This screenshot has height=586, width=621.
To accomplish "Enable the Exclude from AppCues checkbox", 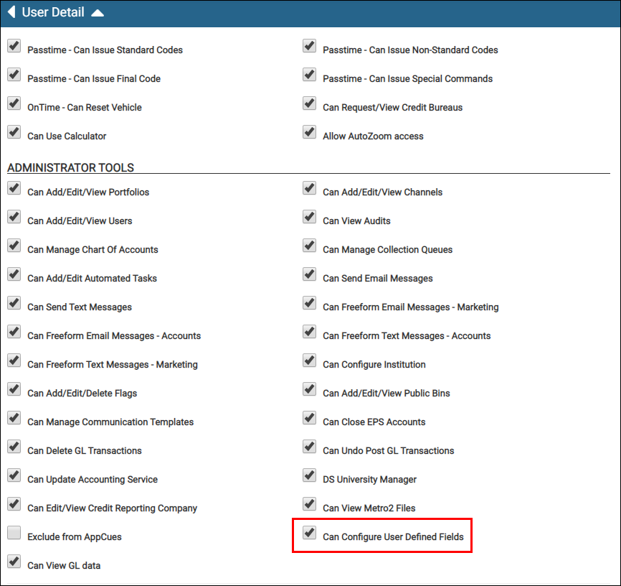I will (14, 532).
